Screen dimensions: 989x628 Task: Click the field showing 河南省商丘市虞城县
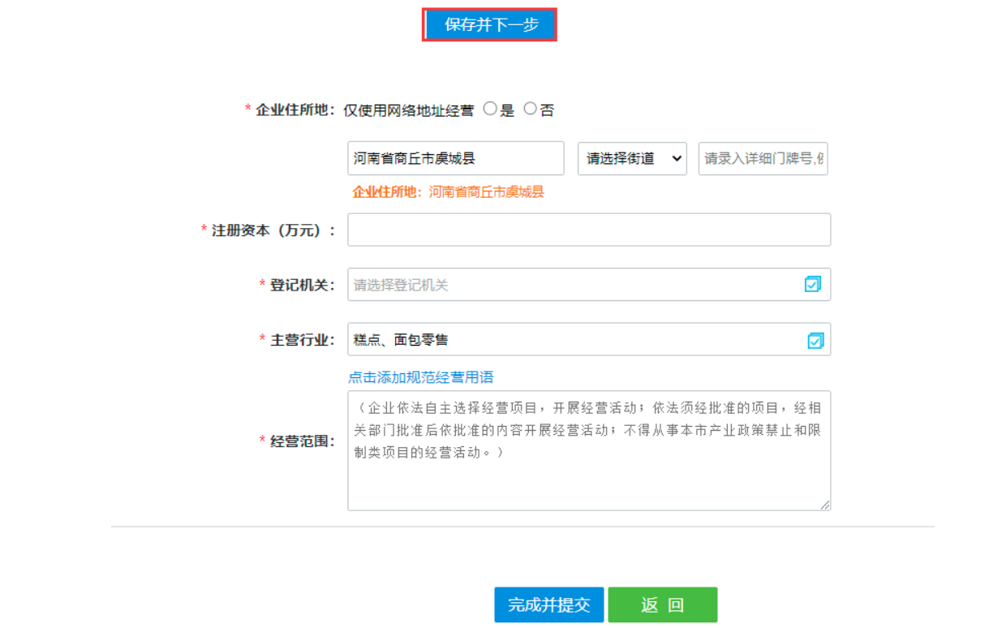(454, 157)
